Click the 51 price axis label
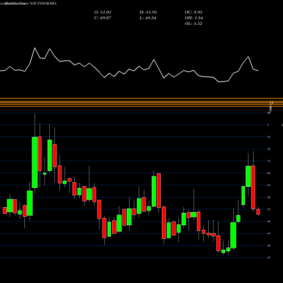Screen dimensions: 283x283 pos(269,209)
